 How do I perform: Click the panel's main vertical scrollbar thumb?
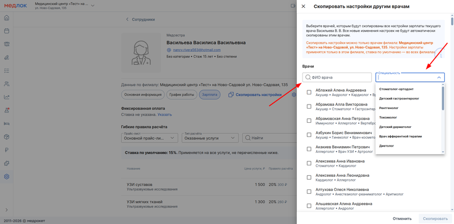click(452, 21)
